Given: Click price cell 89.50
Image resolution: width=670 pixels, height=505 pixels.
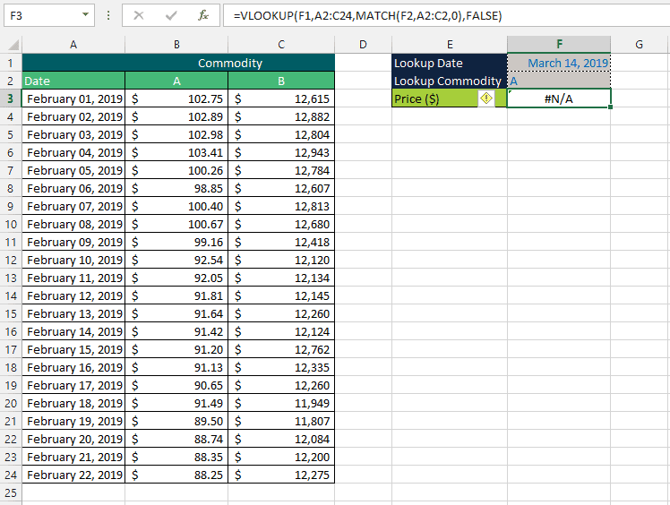Looking at the screenshot, I should tap(176, 421).
